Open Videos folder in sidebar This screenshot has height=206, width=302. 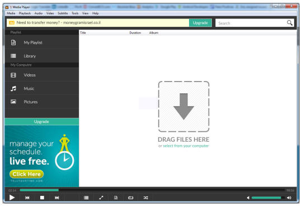(x=41, y=75)
